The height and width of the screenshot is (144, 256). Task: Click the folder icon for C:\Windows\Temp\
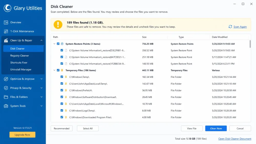point(66,77)
